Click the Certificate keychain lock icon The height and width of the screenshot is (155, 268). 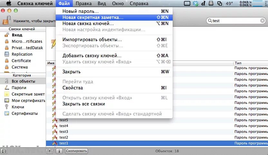pos(7,60)
